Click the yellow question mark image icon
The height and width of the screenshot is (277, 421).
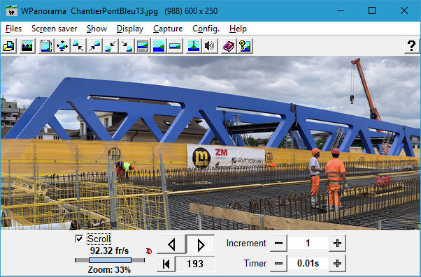pyautogui.click(x=245, y=46)
